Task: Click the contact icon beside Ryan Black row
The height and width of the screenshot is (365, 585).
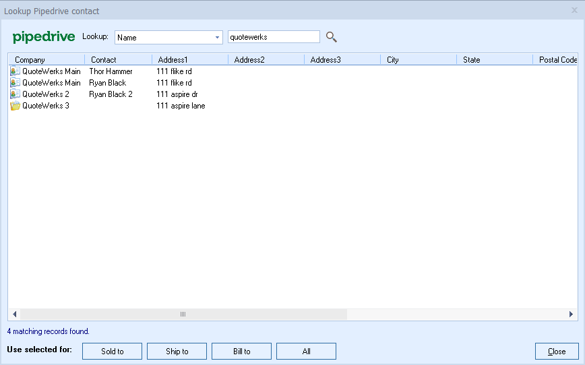Action: coord(15,83)
